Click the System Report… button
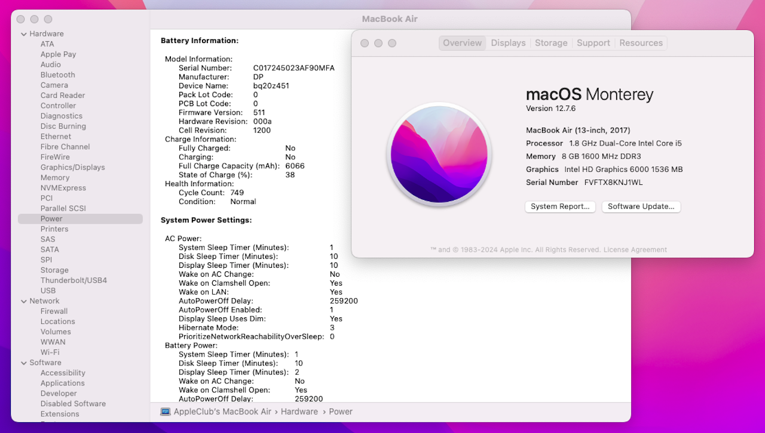Image resolution: width=765 pixels, height=433 pixels. click(560, 206)
